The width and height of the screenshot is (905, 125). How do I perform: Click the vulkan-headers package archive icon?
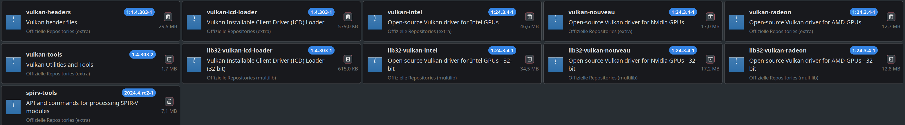13,22
